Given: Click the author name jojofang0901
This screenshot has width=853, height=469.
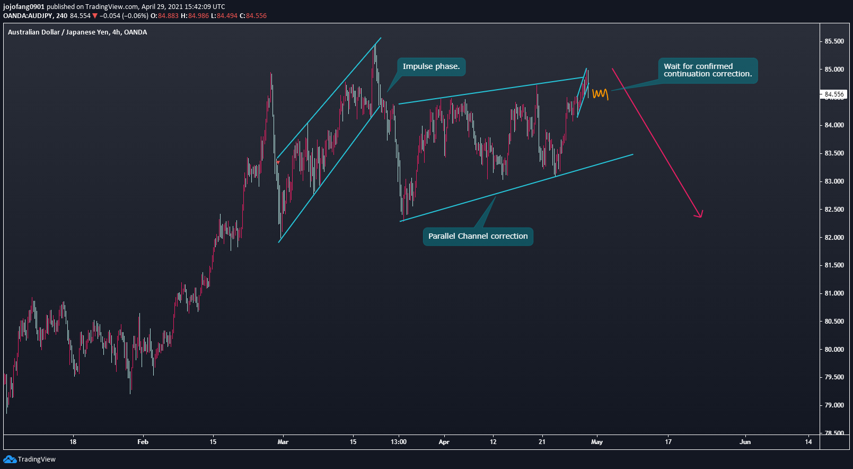Looking at the screenshot, I should pyautogui.click(x=24, y=7).
